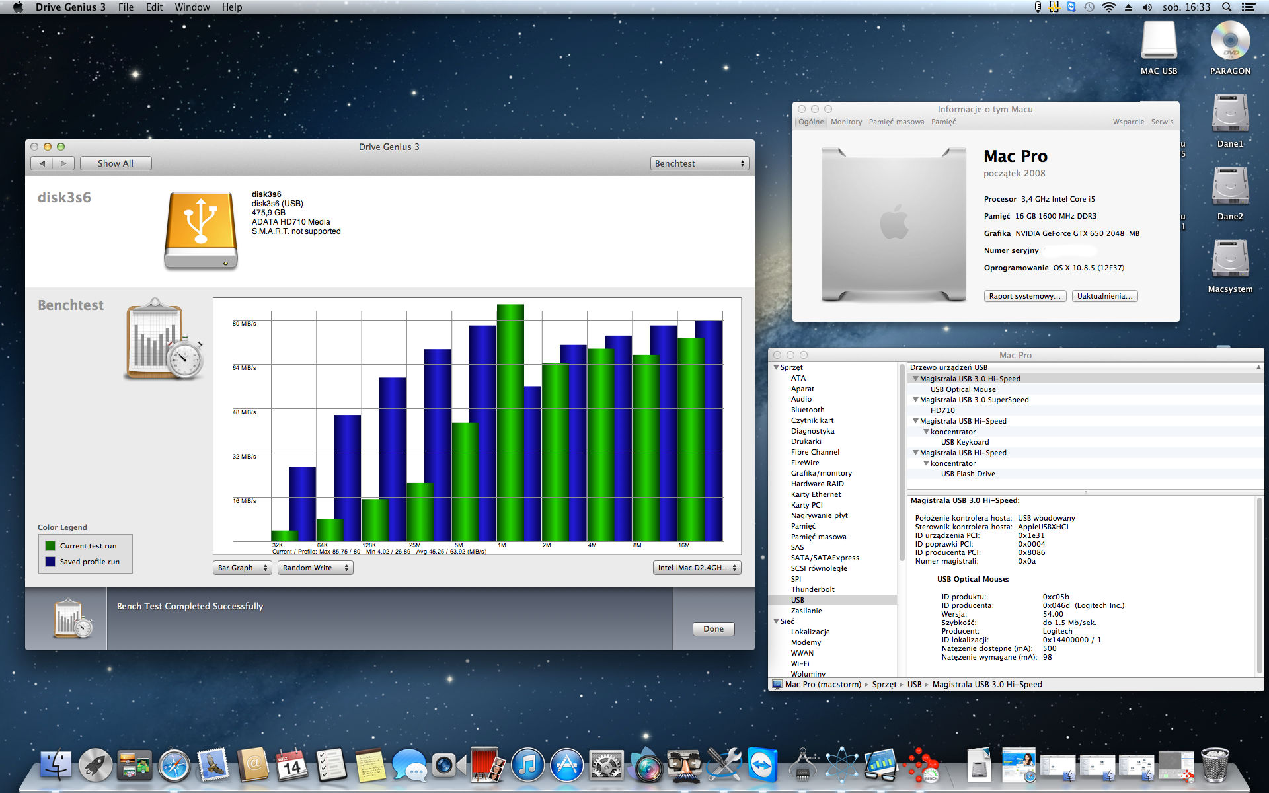Screen dimensions: 1269x793
Task: Open TeamViewer icon in the Dock
Action: click(763, 765)
